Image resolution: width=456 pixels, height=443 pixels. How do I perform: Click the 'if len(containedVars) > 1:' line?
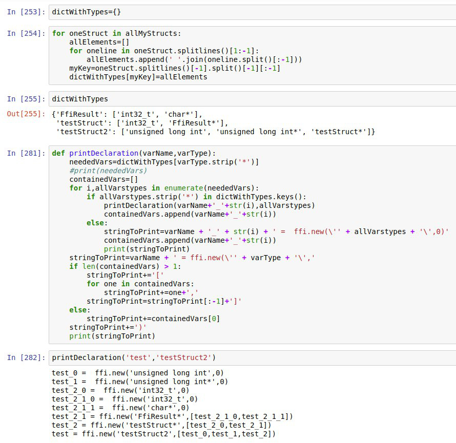(126, 266)
